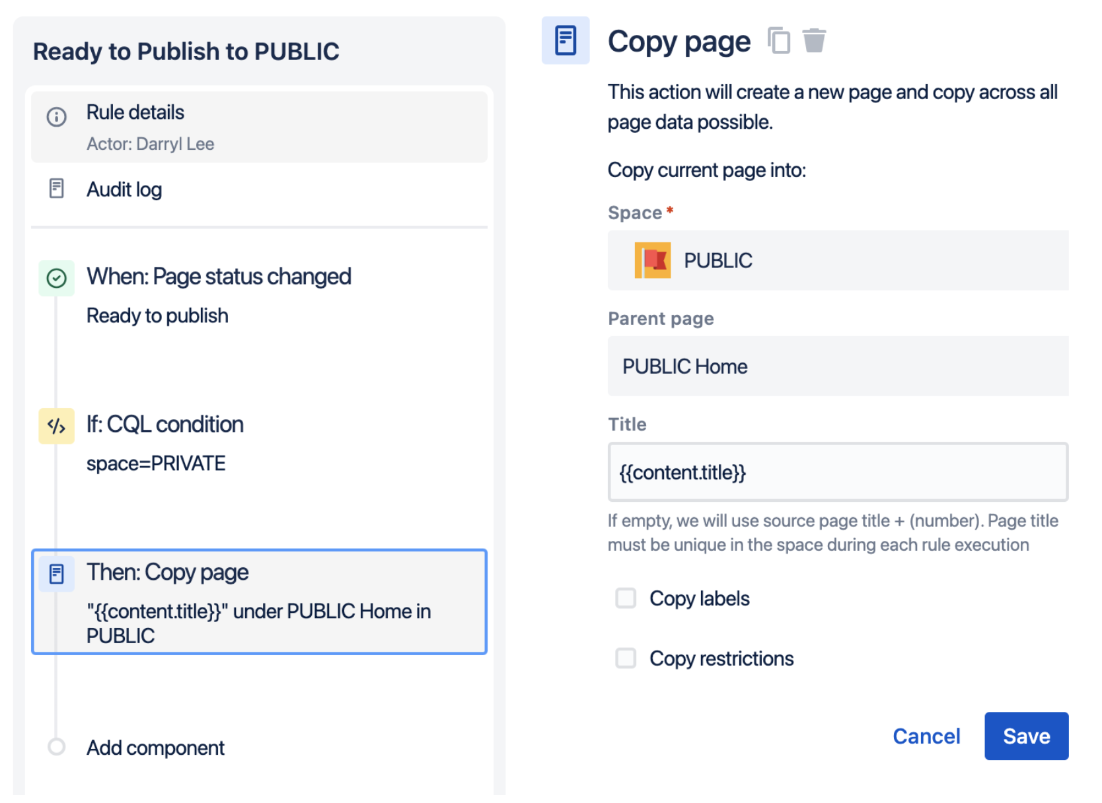Click the info icon next to Rule details
This screenshot has height=803, width=1102.
coord(56,117)
